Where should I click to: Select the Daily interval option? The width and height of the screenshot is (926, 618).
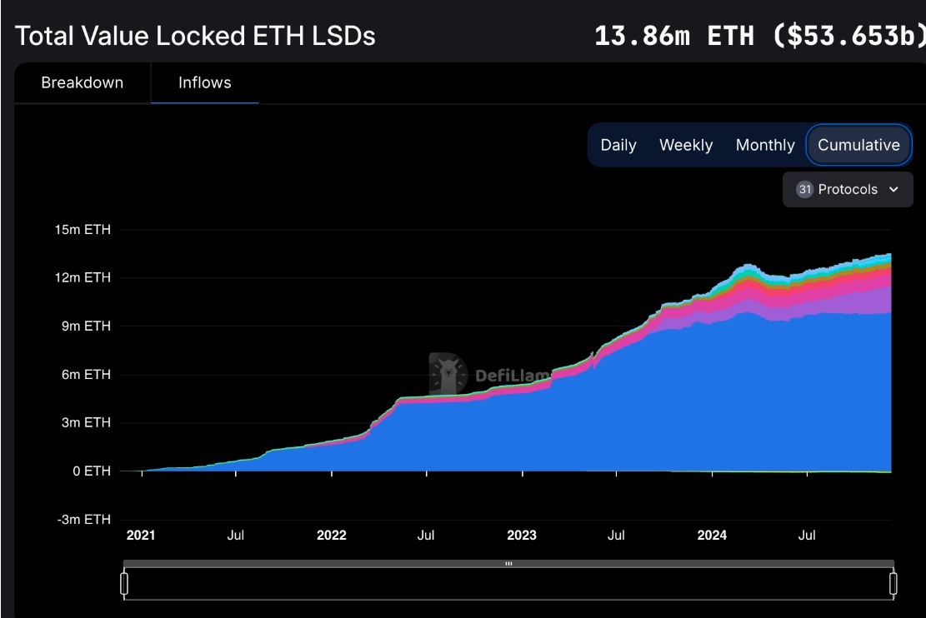pyautogui.click(x=618, y=145)
